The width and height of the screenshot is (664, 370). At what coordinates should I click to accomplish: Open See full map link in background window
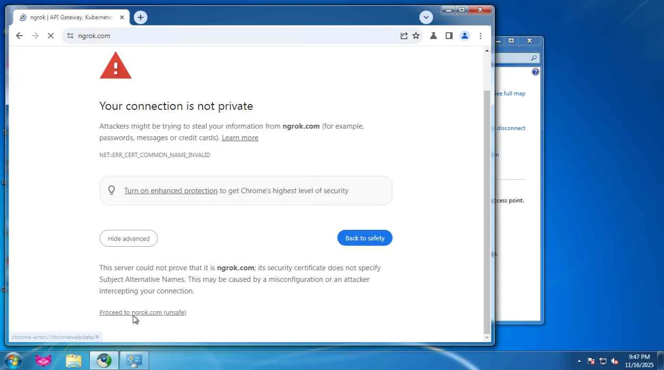[x=510, y=93]
